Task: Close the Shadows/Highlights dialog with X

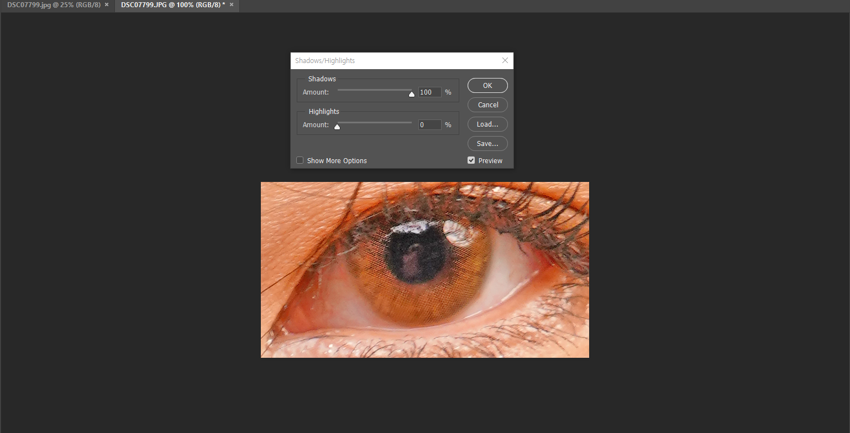Action: coord(505,61)
